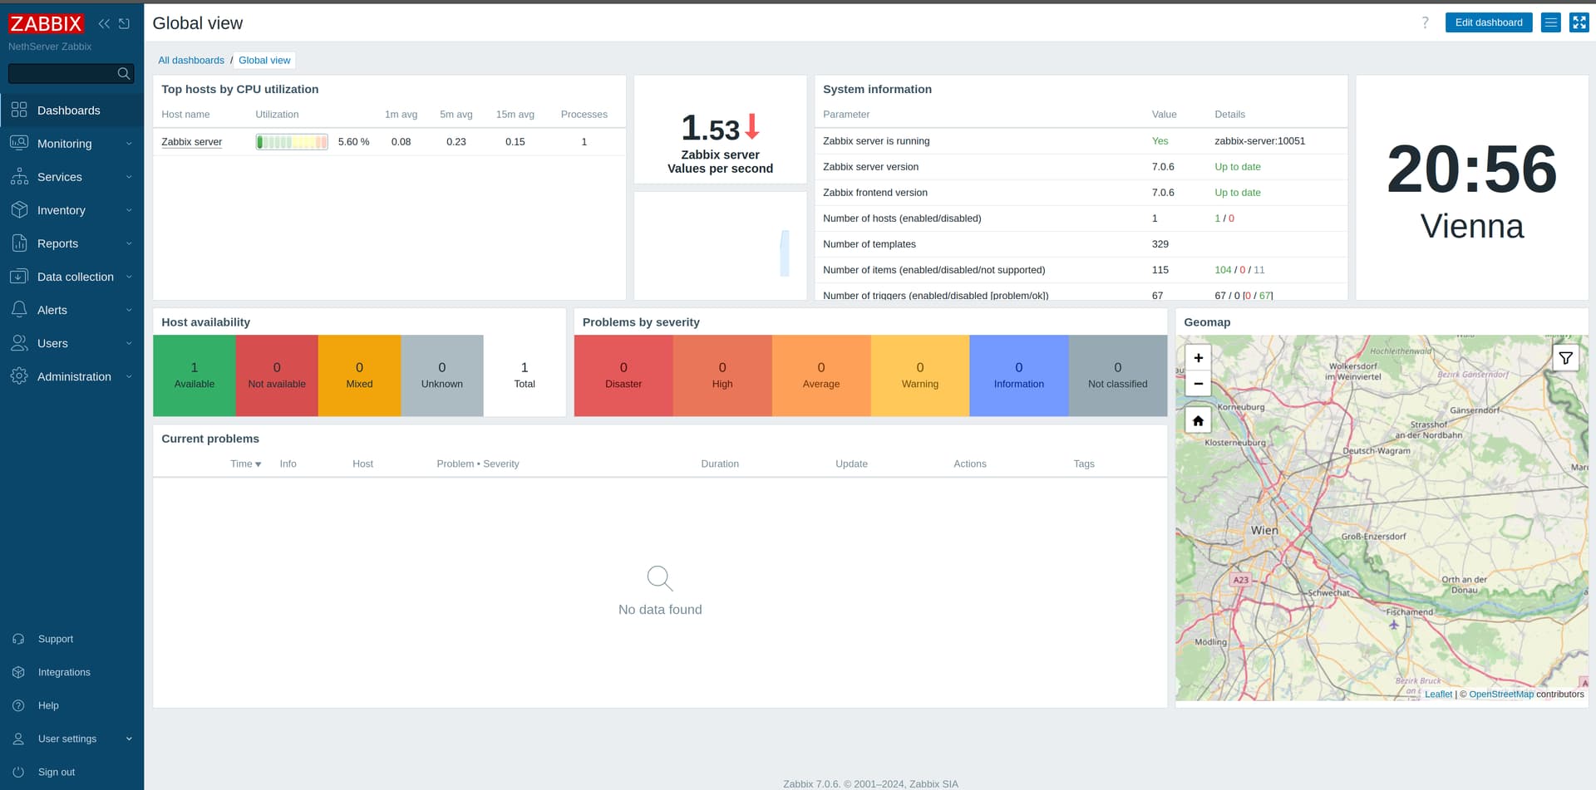
Task: Click the Zabbix logo
Action: (x=46, y=23)
